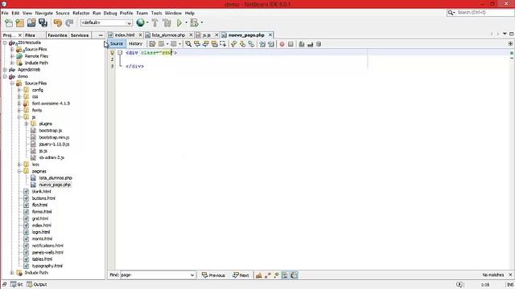Click the Find Previous Occurrence icon in editor toolbar
The image size is (515, 289).
click(x=197, y=44)
